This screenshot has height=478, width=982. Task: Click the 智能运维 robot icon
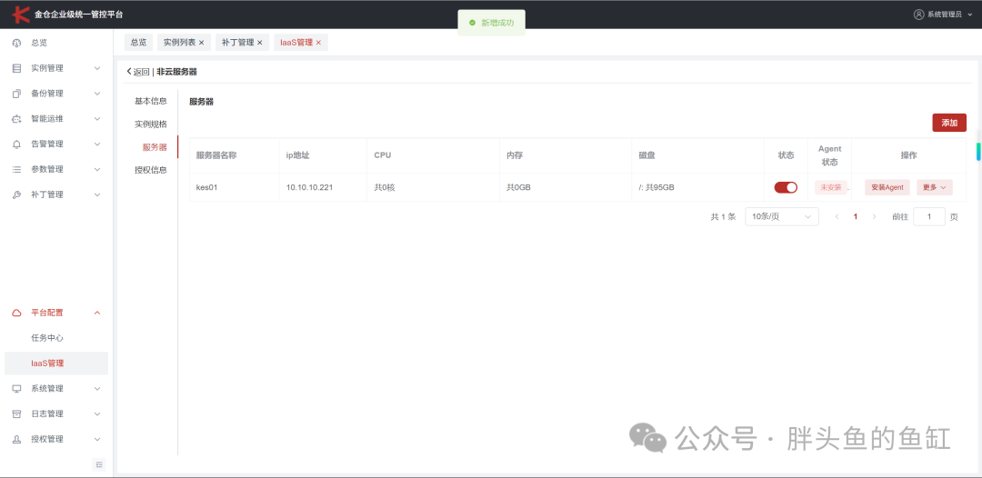click(17, 119)
